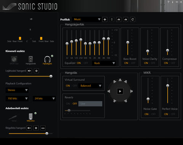Viewport: 183px width, 145px height.
Task: Select the Fejhallgató headphone output device
Action: [x=47, y=60]
